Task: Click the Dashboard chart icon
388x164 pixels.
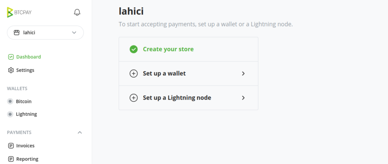Action: coord(11,57)
